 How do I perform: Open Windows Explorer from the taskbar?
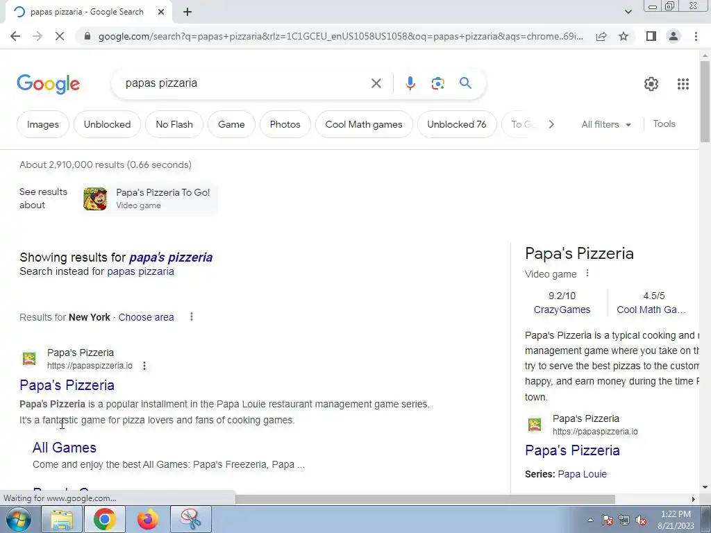tap(62, 519)
